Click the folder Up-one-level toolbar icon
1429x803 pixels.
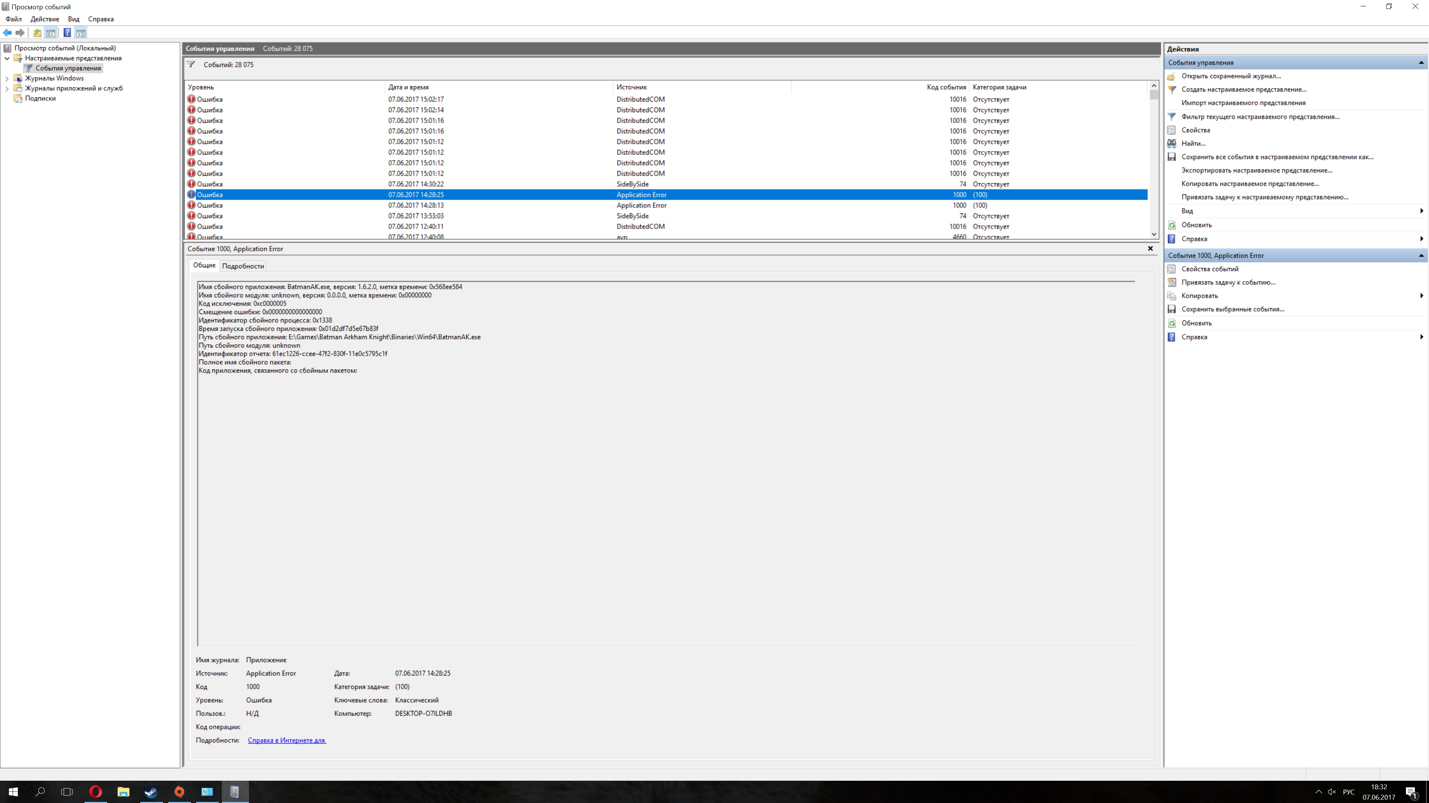[37, 33]
